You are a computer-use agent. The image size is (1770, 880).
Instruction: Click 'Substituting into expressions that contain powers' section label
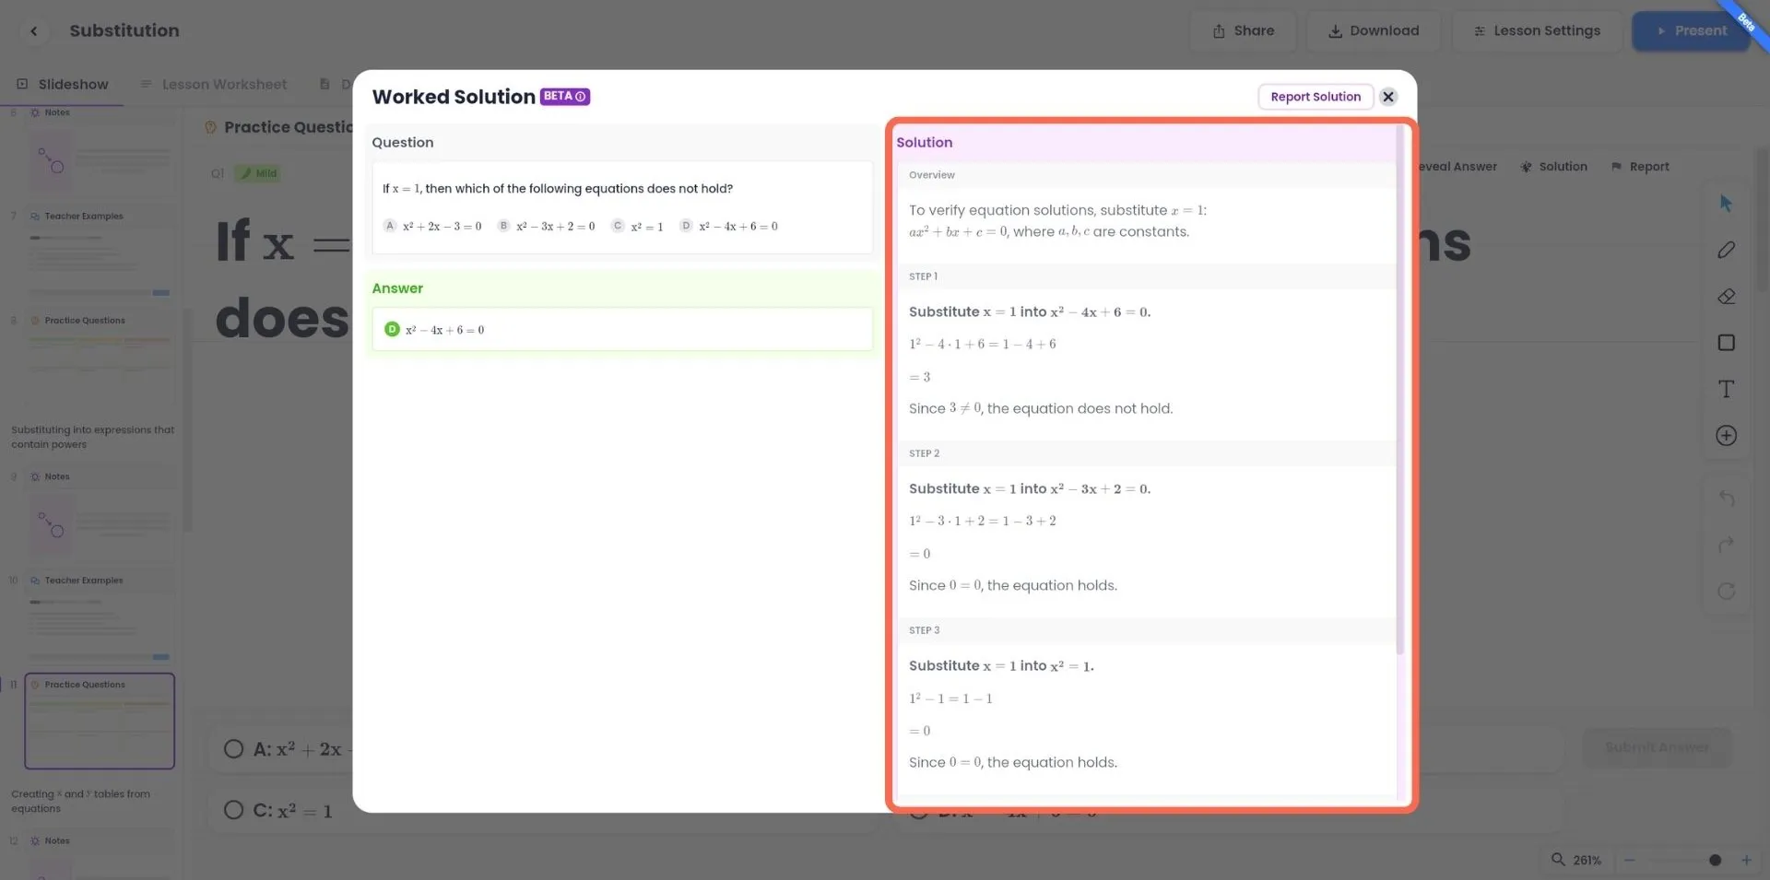[92, 437]
